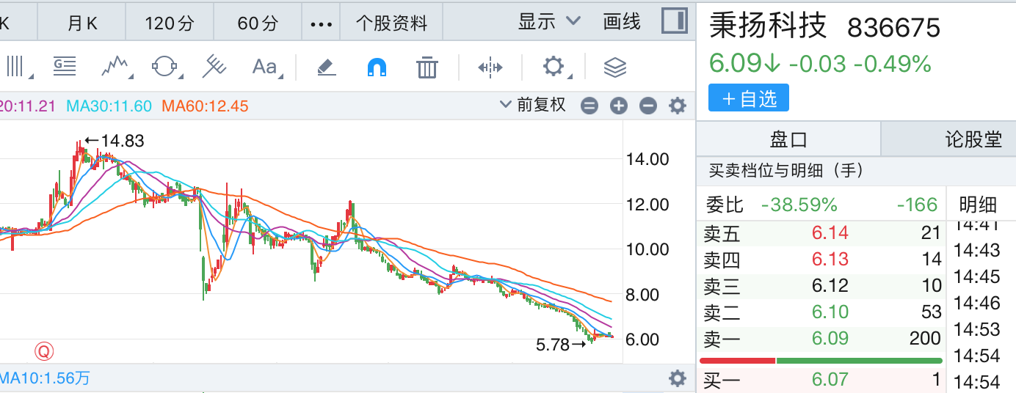The image size is (1016, 393).
Task: Open the drawing tools gear settings
Action: 554,67
